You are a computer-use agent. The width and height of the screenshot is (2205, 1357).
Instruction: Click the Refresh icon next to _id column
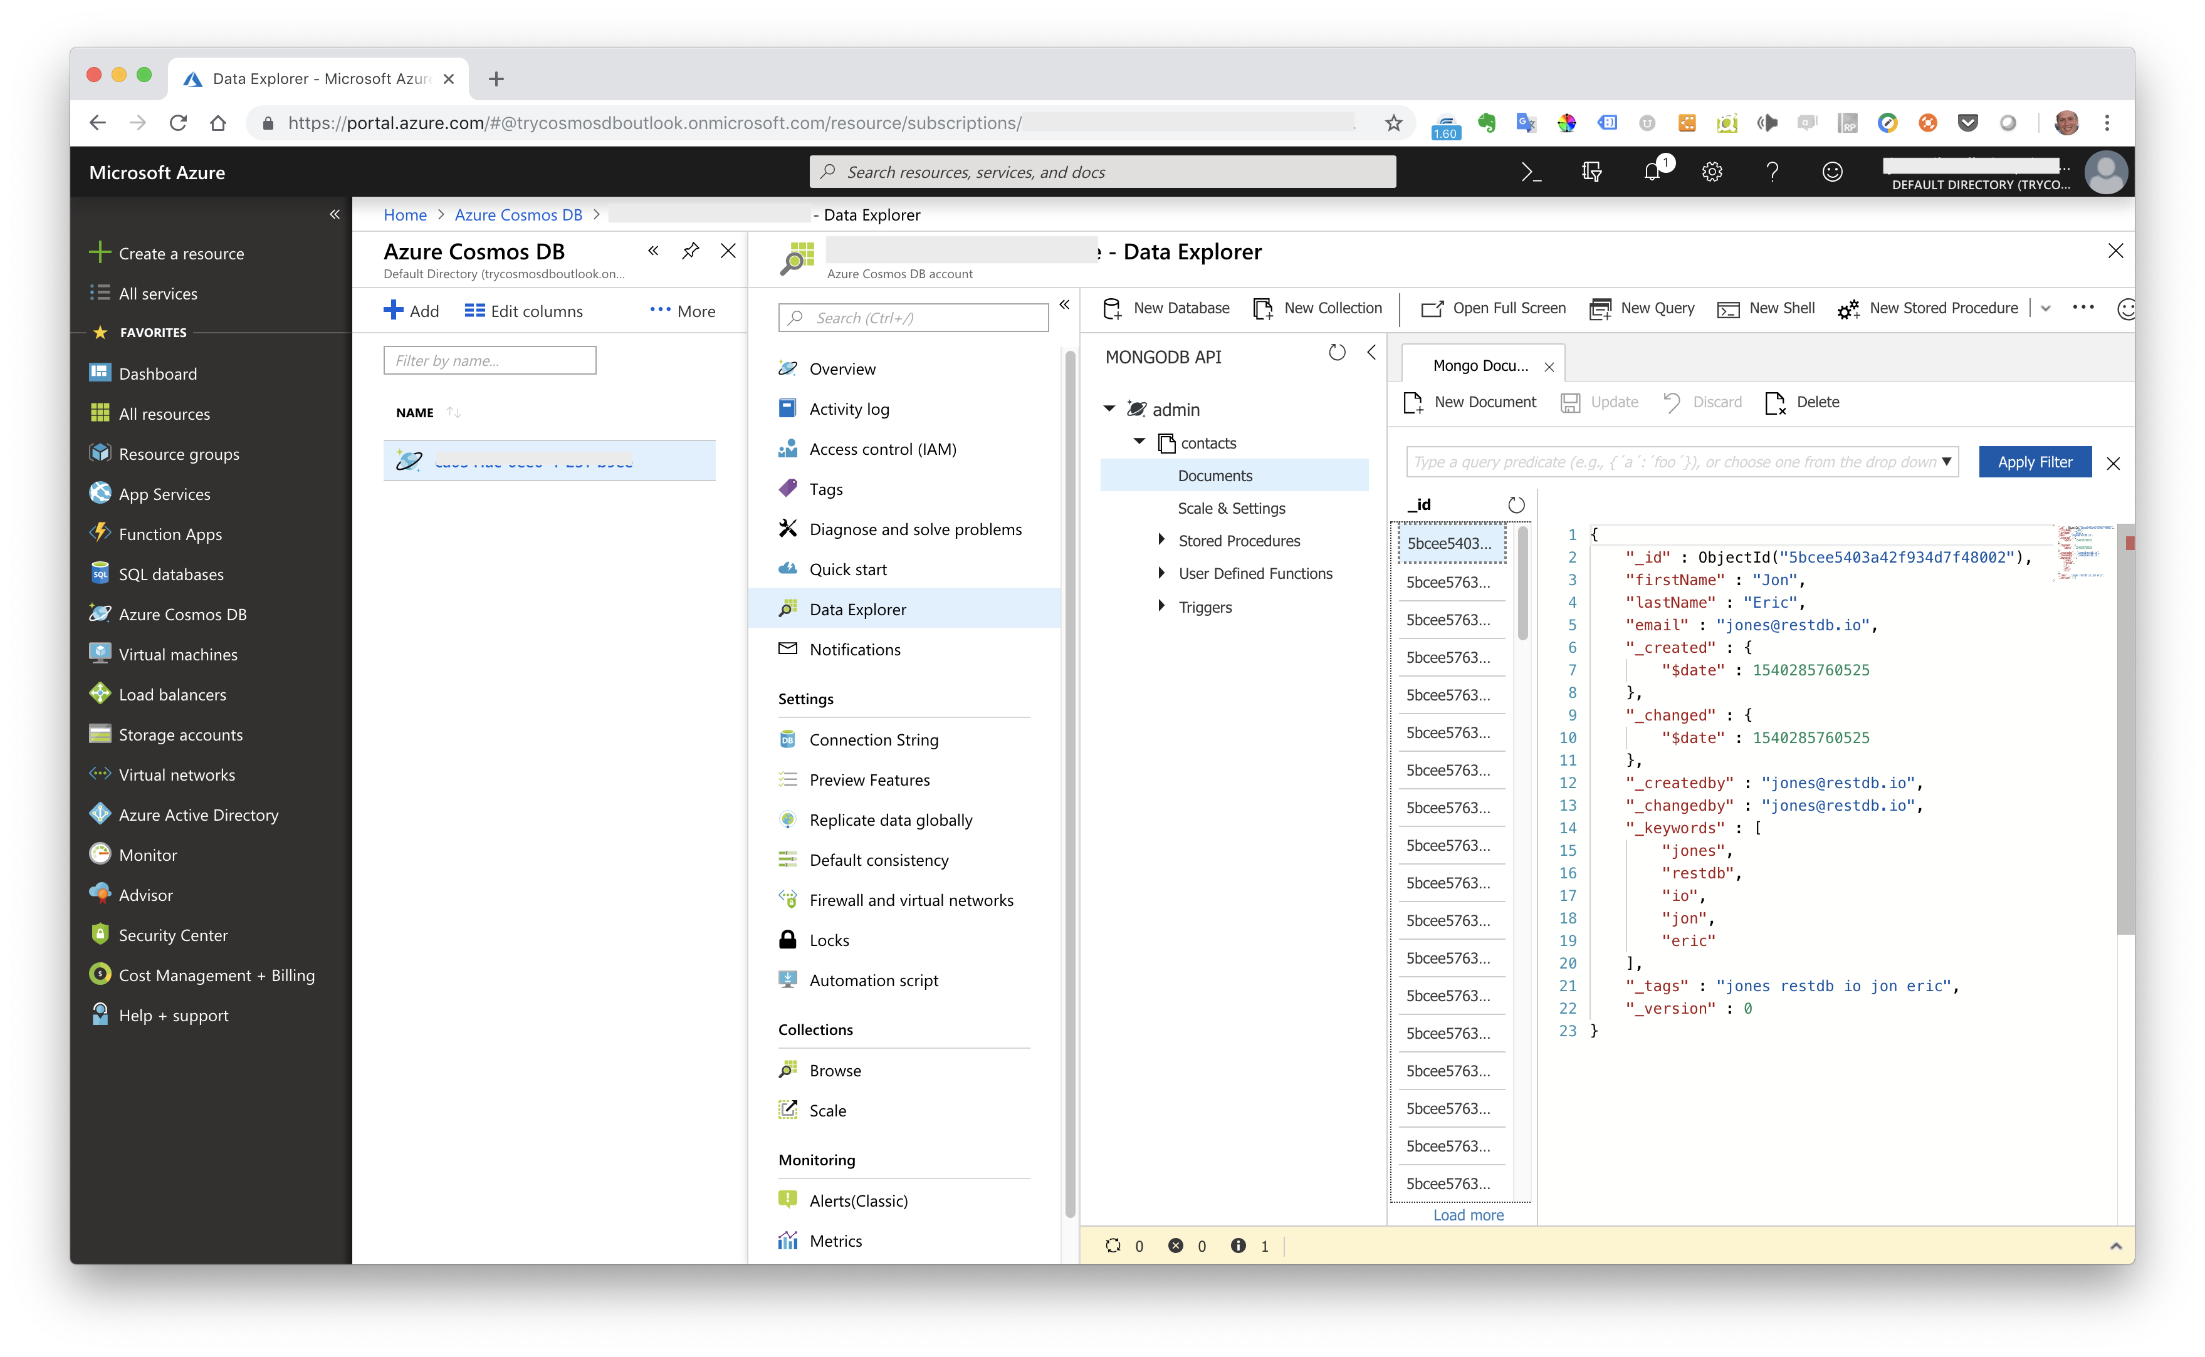[x=1511, y=504]
